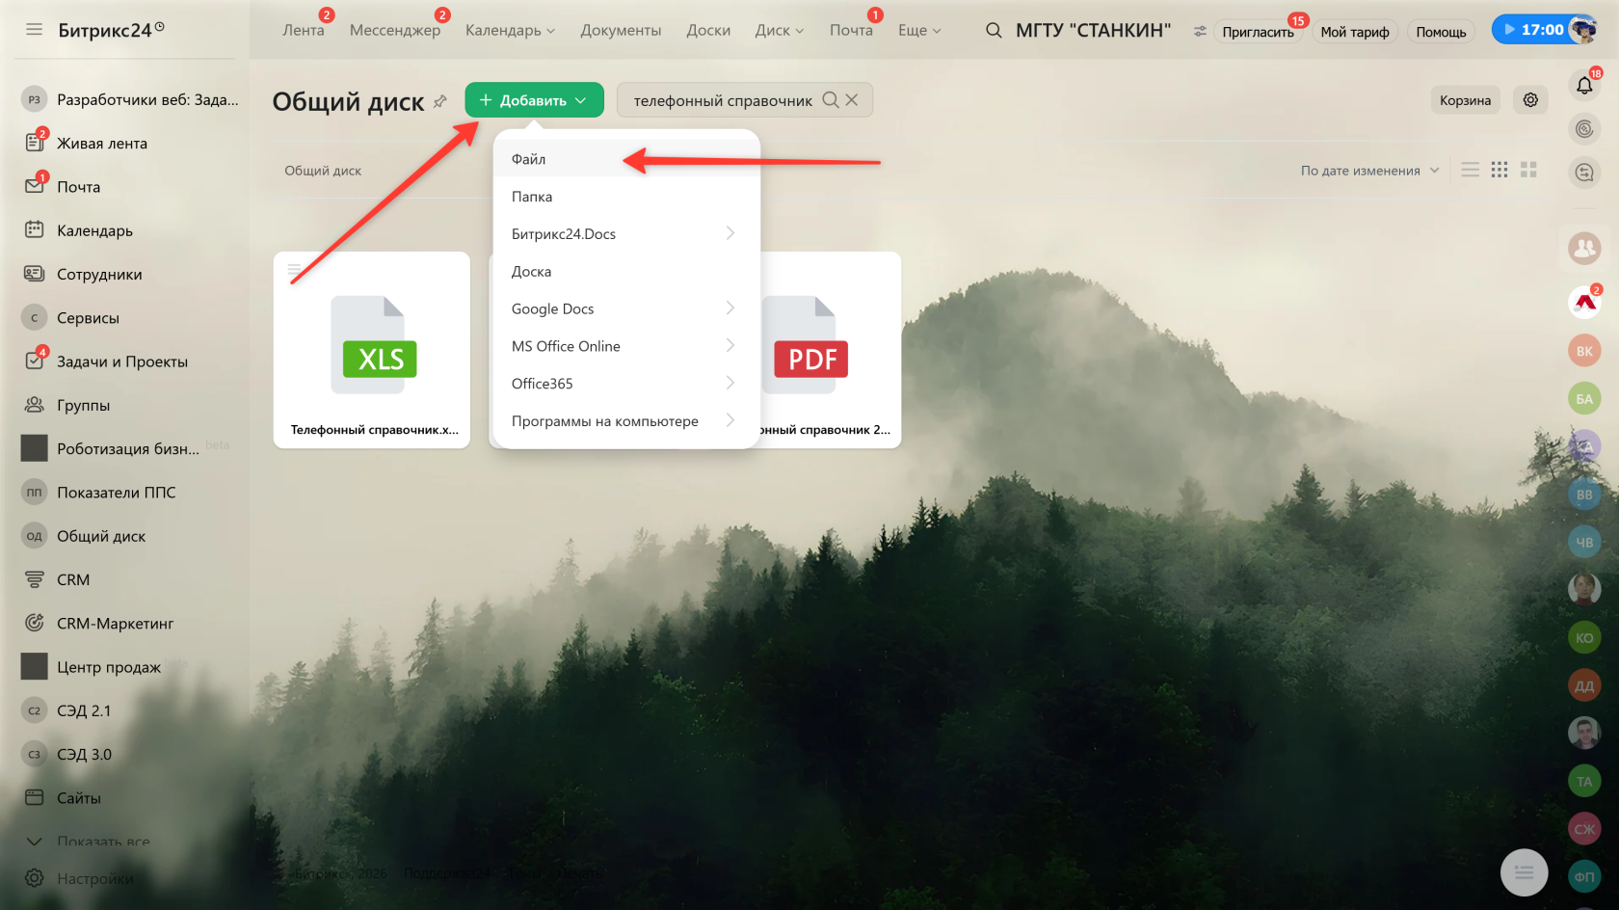The image size is (1619, 910).
Task: Open CRM-Маркетинг in the sidebar
Action: [x=116, y=624]
